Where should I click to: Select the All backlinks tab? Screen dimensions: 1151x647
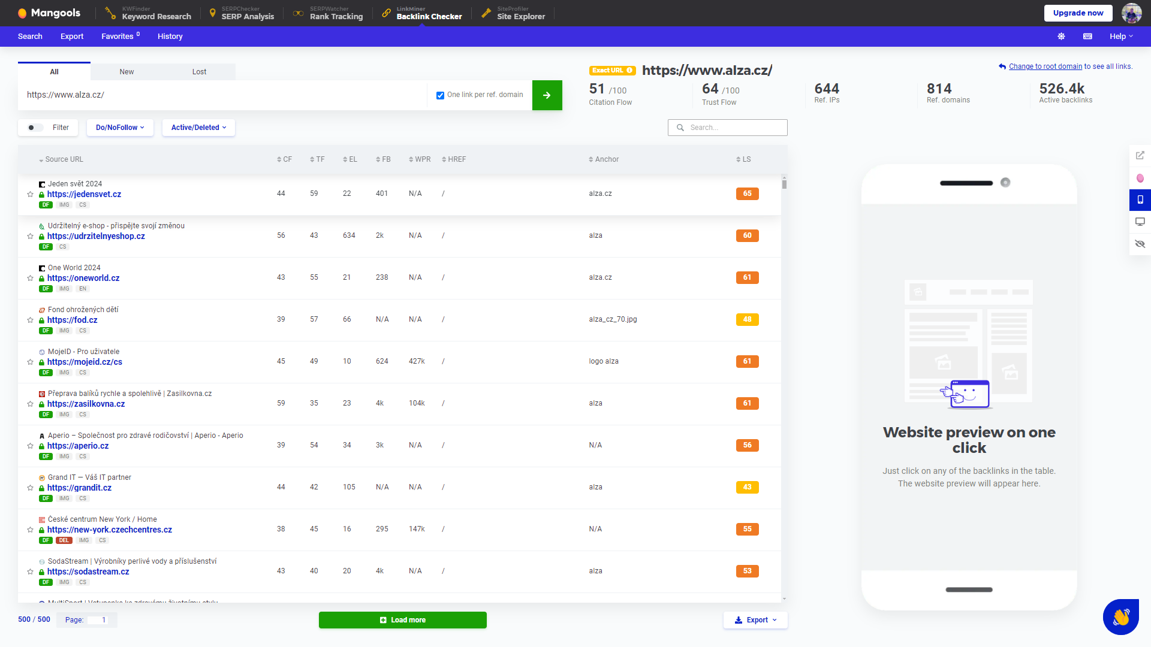pyautogui.click(x=54, y=71)
